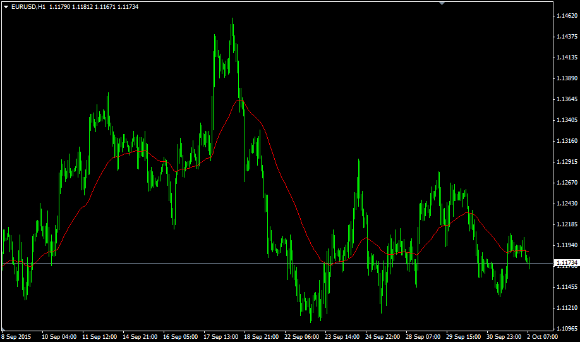Click the chart shift triangle marker on the top edge
Screen dimensions: 580x342
pyautogui.click(x=442, y=3)
